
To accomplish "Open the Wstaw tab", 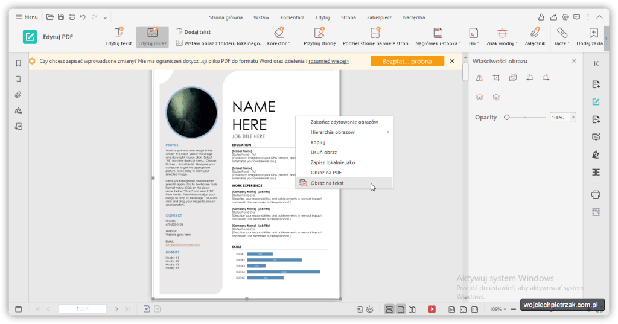I will [261, 17].
